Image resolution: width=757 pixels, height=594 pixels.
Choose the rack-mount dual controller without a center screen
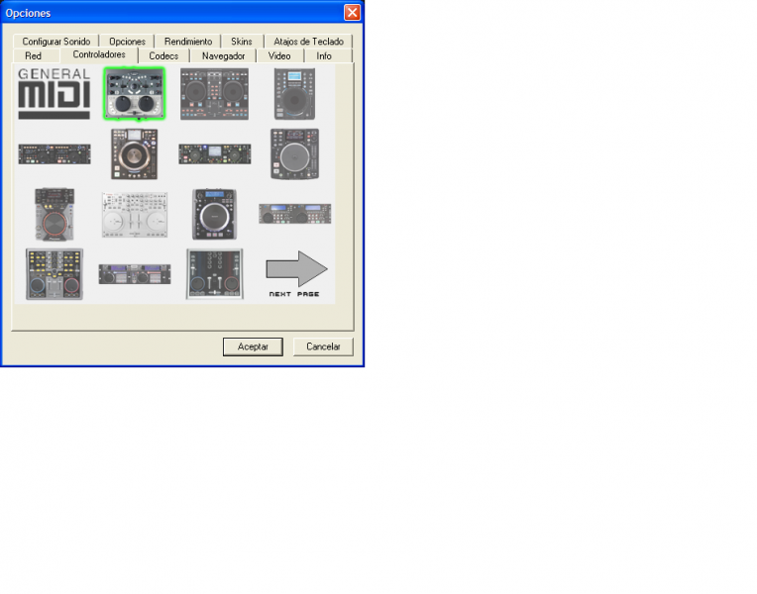tap(54, 153)
